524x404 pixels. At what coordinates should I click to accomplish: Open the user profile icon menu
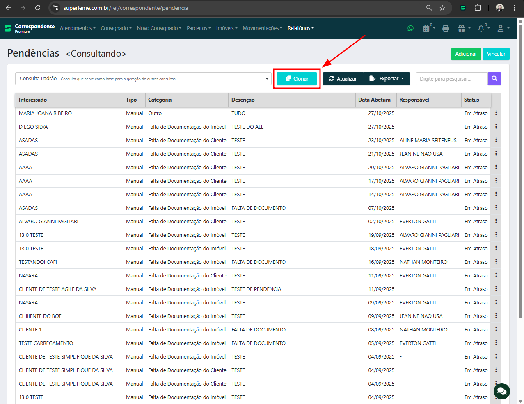[501, 28]
